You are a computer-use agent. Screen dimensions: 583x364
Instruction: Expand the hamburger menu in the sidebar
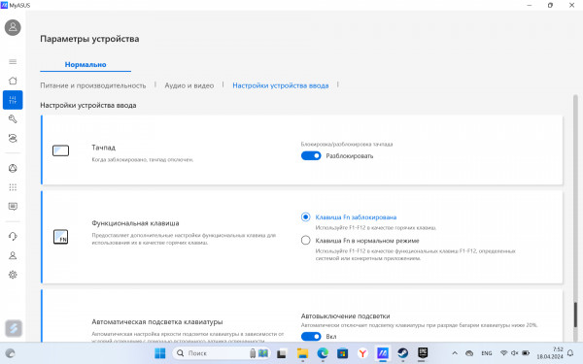pyautogui.click(x=13, y=62)
